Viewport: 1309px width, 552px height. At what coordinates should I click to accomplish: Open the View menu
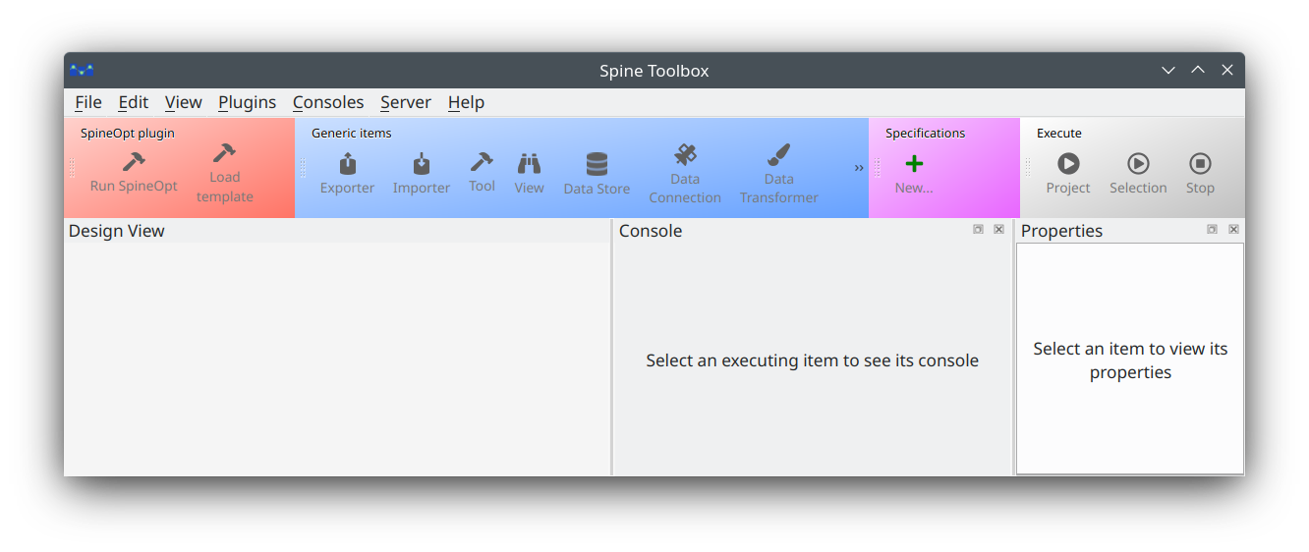tap(184, 102)
